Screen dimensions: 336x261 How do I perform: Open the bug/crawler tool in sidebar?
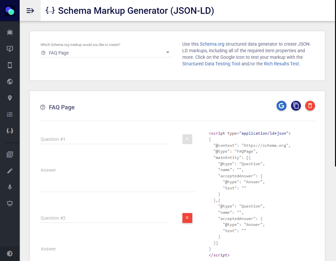pyautogui.click(x=10, y=33)
